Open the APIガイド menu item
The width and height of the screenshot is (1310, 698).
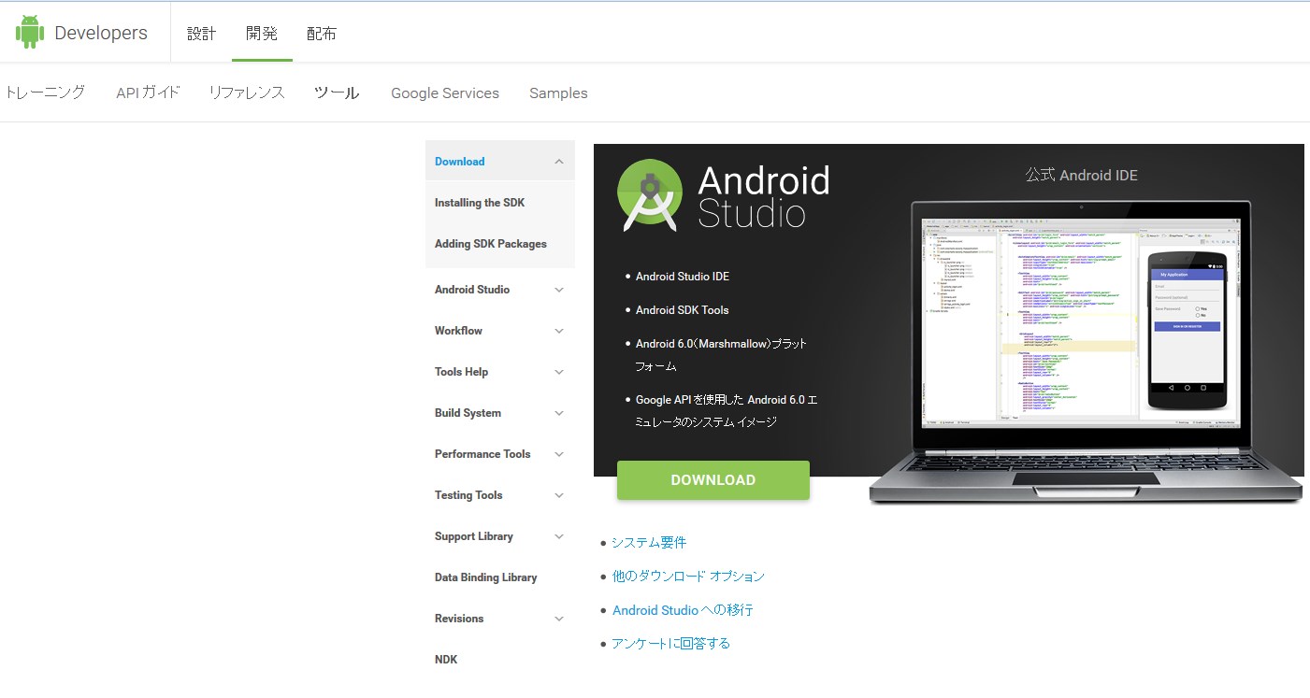(x=148, y=93)
